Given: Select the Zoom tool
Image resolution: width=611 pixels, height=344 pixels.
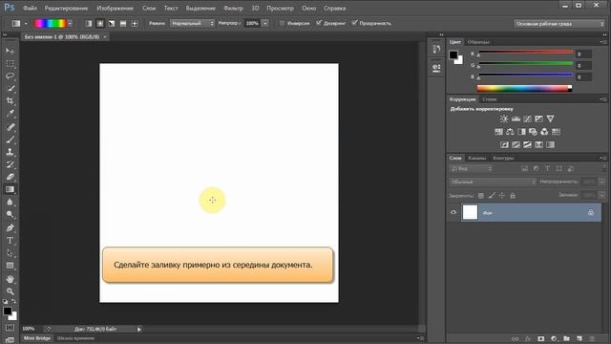Looking at the screenshot, I should point(10,291).
